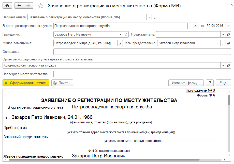Expand the Представитель dropdown

pyautogui.click(x=223, y=35)
